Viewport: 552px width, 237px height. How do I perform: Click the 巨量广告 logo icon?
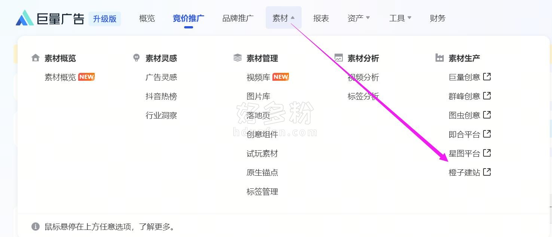coord(25,18)
